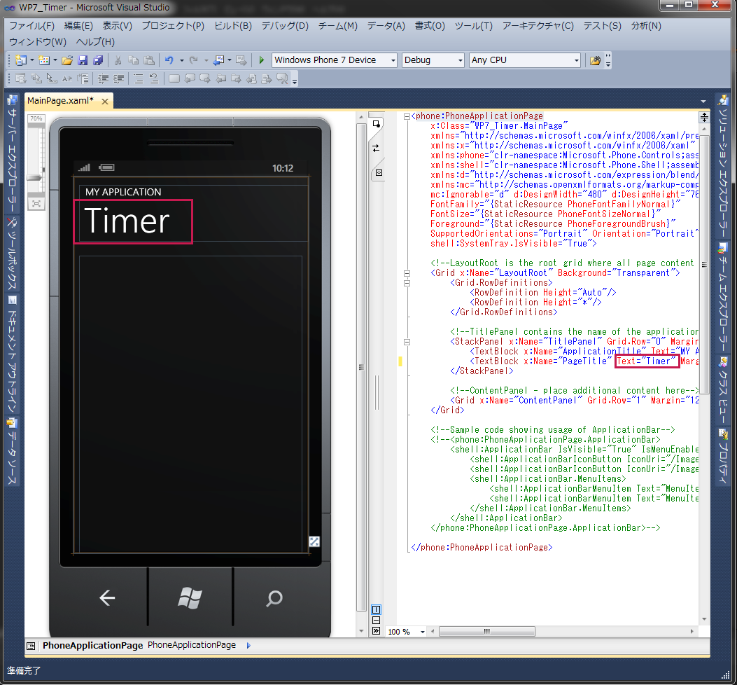Image resolution: width=737 pixels, height=685 pixels.
Task: Open the サーバー エクスプローラー side panel
Action: coord(12,154)
